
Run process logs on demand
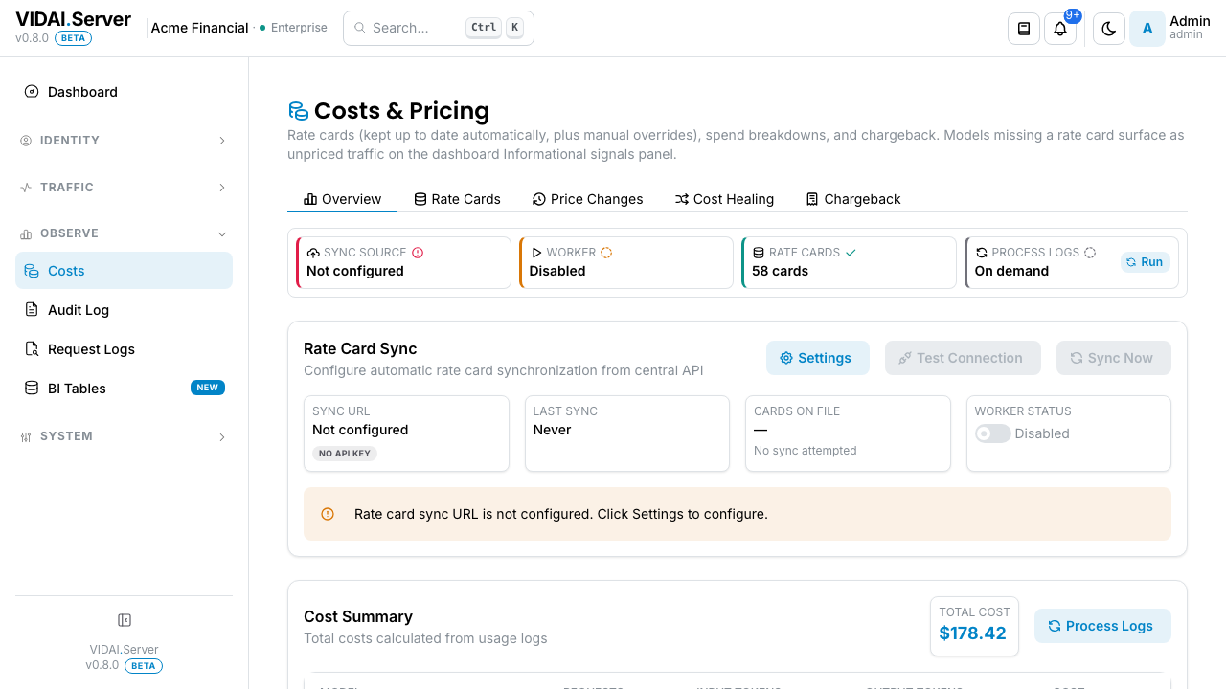[1145, 262]
